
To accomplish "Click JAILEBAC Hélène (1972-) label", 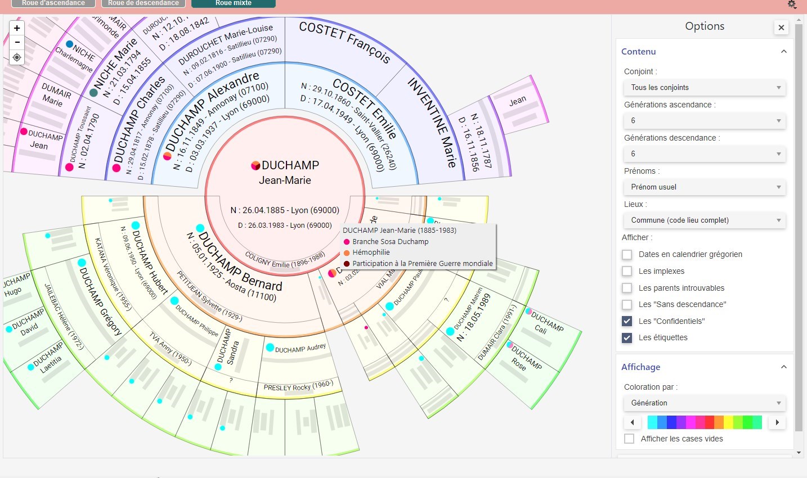I will coord(64,317).
